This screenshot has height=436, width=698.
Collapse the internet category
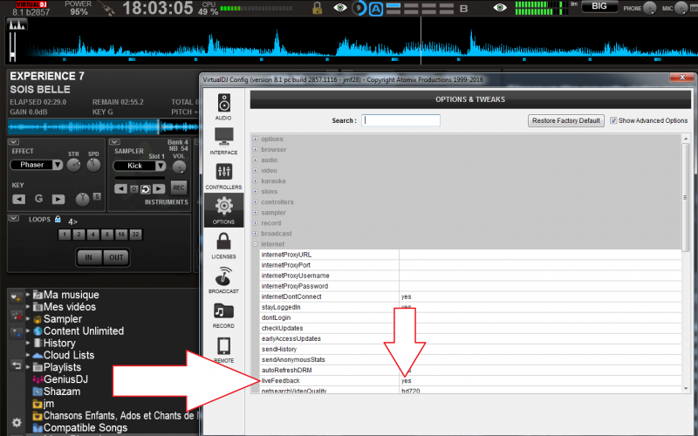(255, 244)
